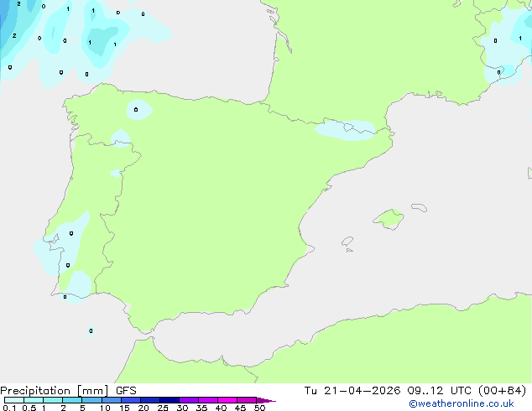Click the 0.1–0.5 mm legend color swatch
Image resolution: width=532 pixels, height=411 pixels.
[x=14, y=400]
